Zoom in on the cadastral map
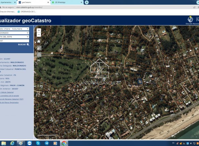The image size is (199, 146). tap(39, 30)
